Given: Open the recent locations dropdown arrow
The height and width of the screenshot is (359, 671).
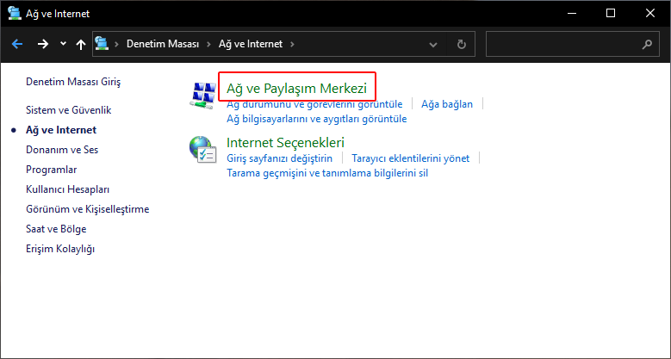Looking at the screenshot, I should [63, 44].
